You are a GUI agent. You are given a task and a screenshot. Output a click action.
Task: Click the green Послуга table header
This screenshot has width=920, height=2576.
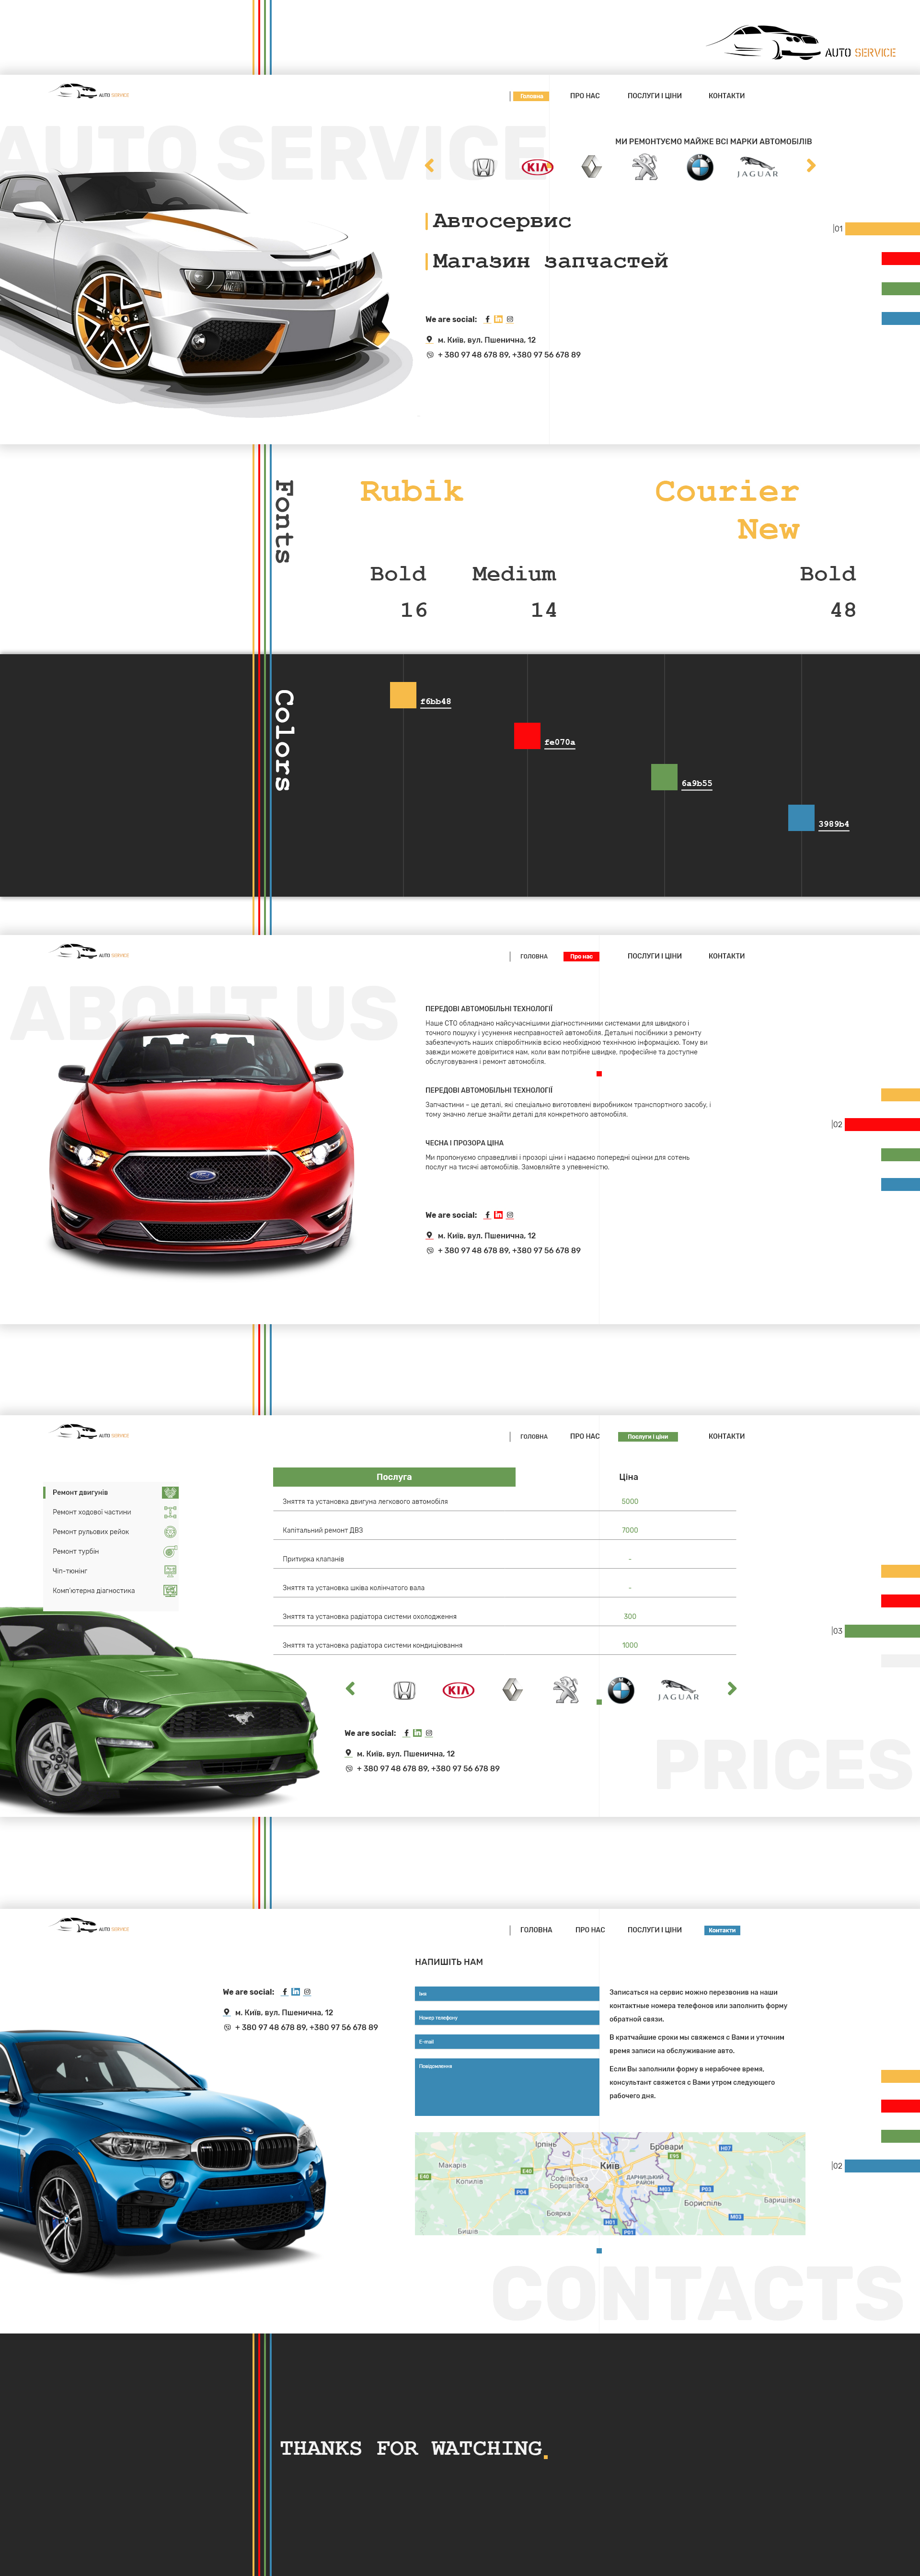pyautogui.click(x=394, y=1476)
